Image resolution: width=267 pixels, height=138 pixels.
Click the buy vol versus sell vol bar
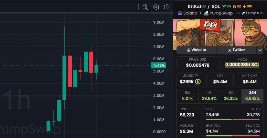[x=233, y=136]
